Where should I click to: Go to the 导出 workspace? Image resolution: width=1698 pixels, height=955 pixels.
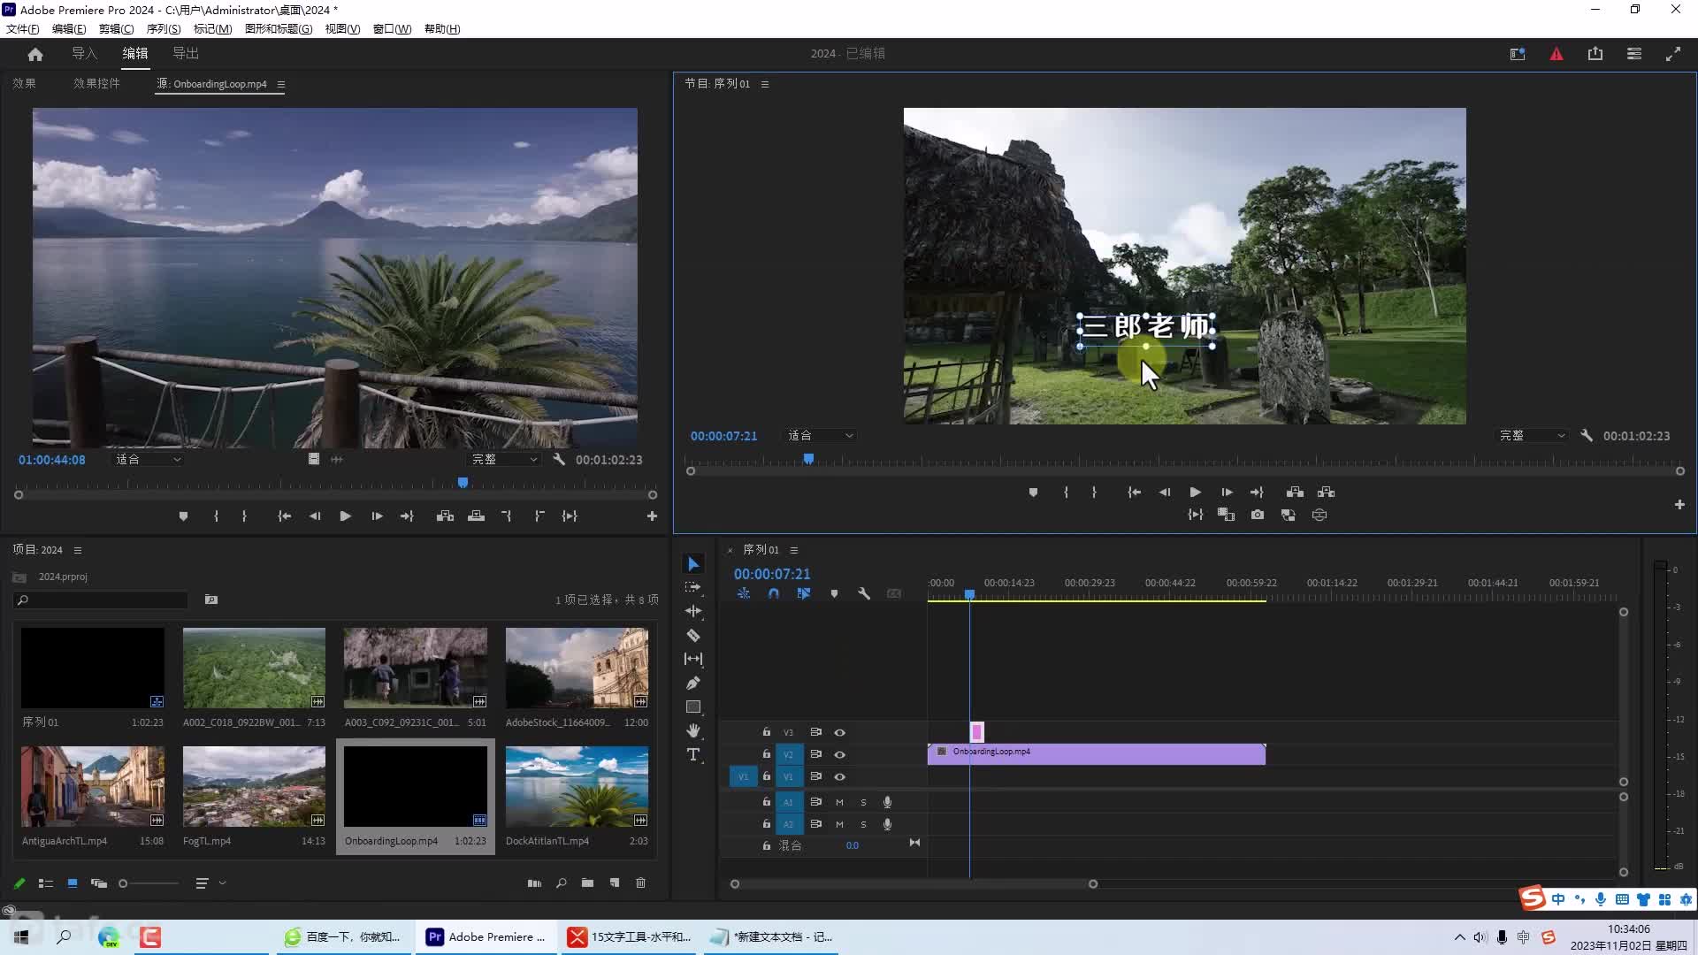coord(186,53)
